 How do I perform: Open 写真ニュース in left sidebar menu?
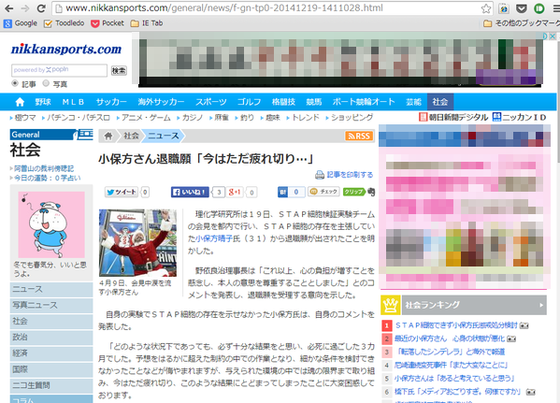[51, 306]
